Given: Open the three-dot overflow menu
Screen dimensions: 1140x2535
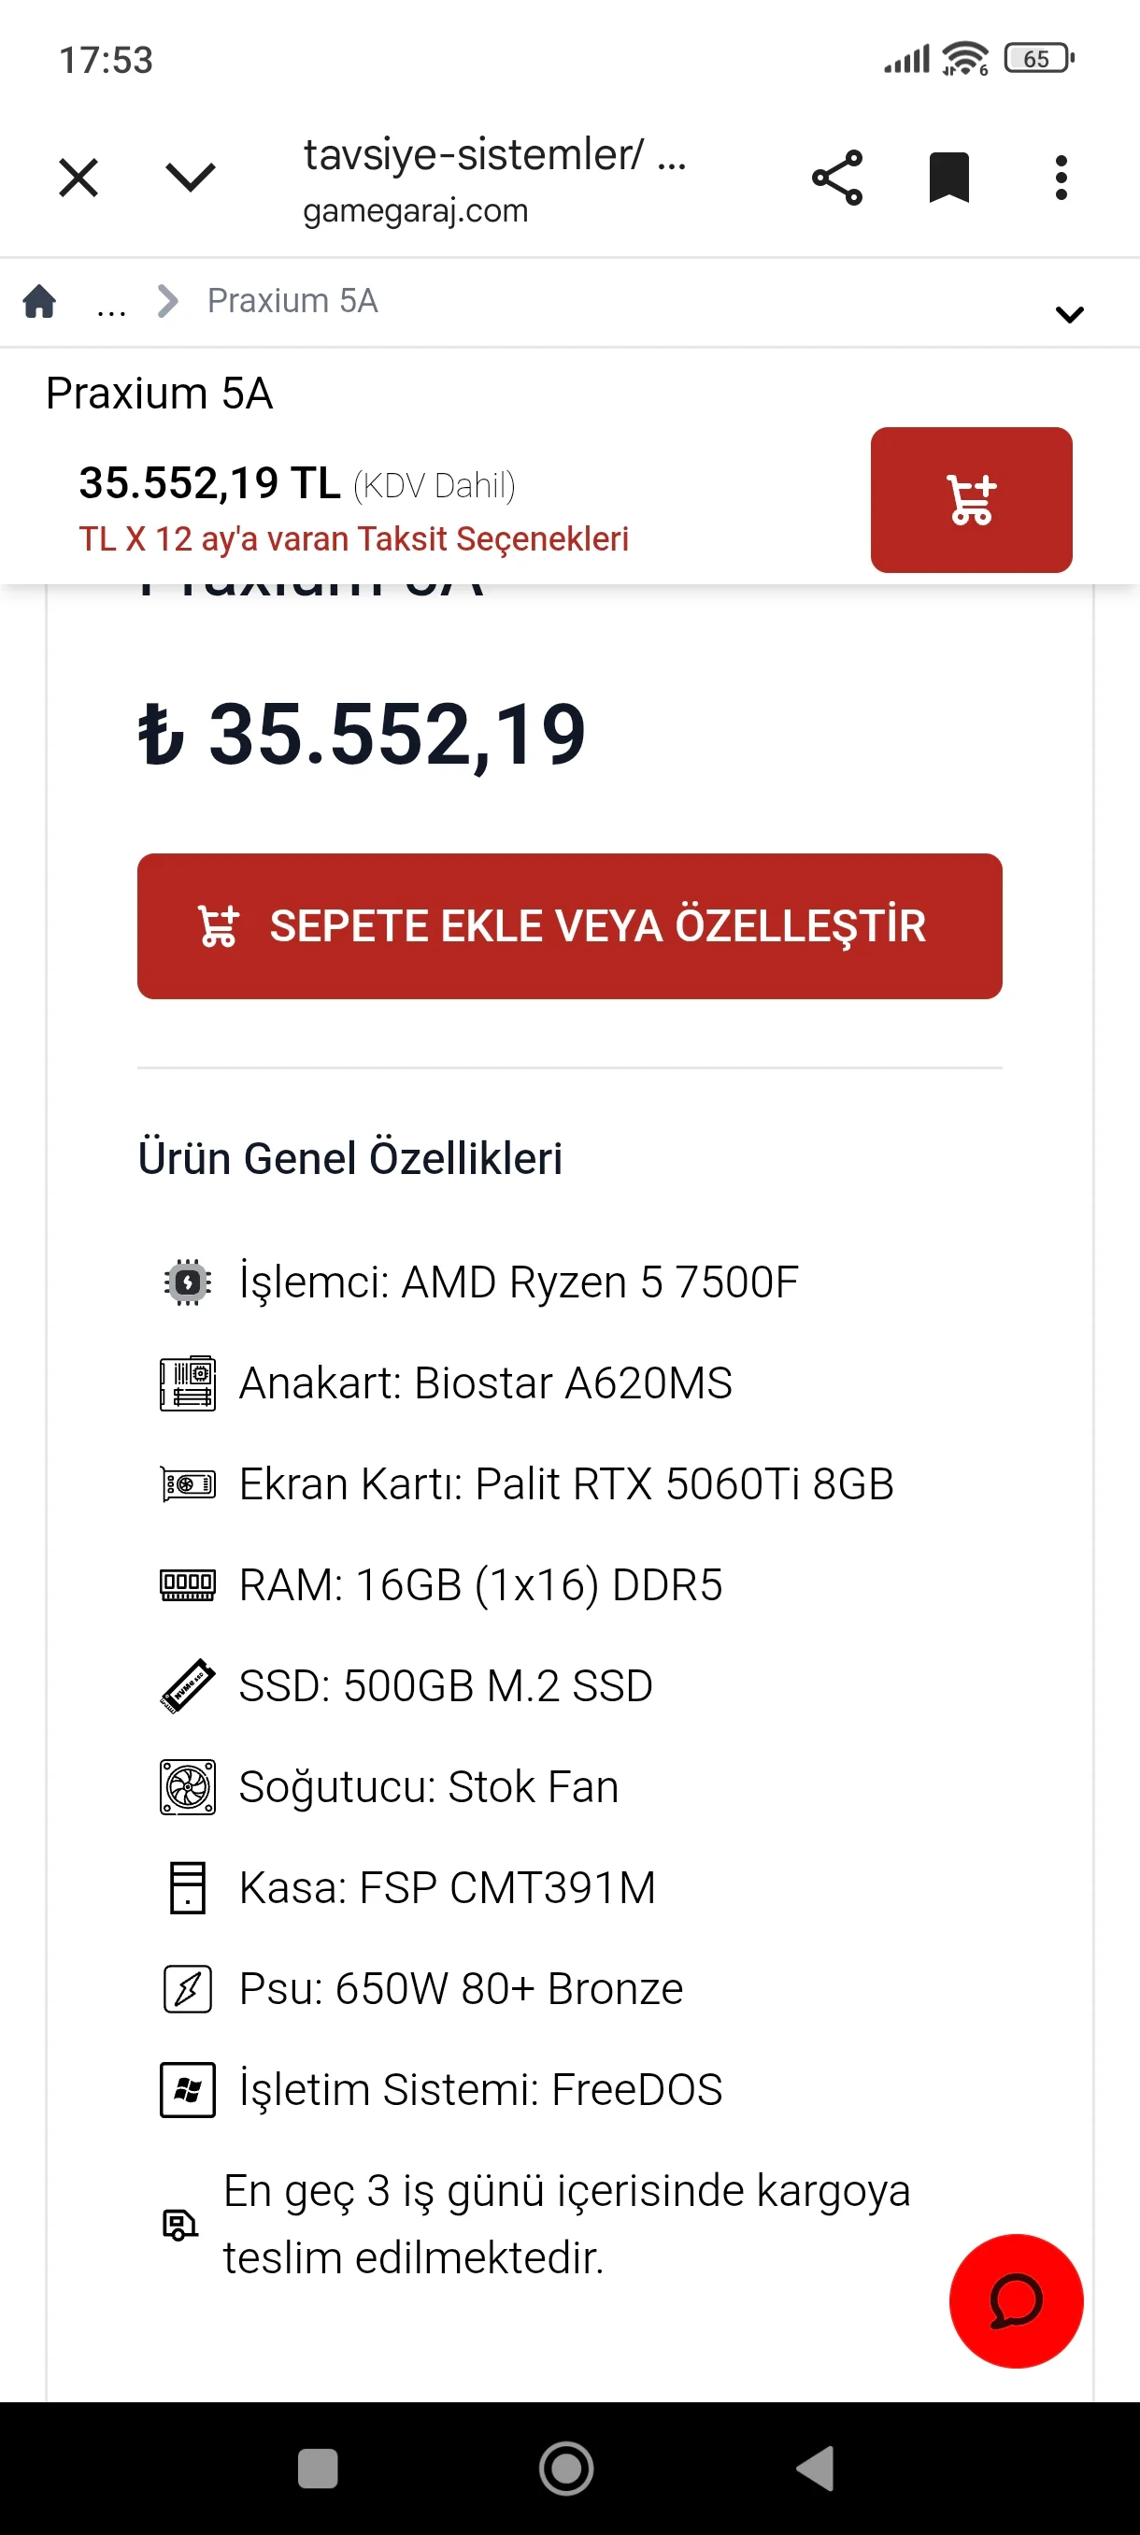Looking at the screenshot, I should click(1061, 179).
